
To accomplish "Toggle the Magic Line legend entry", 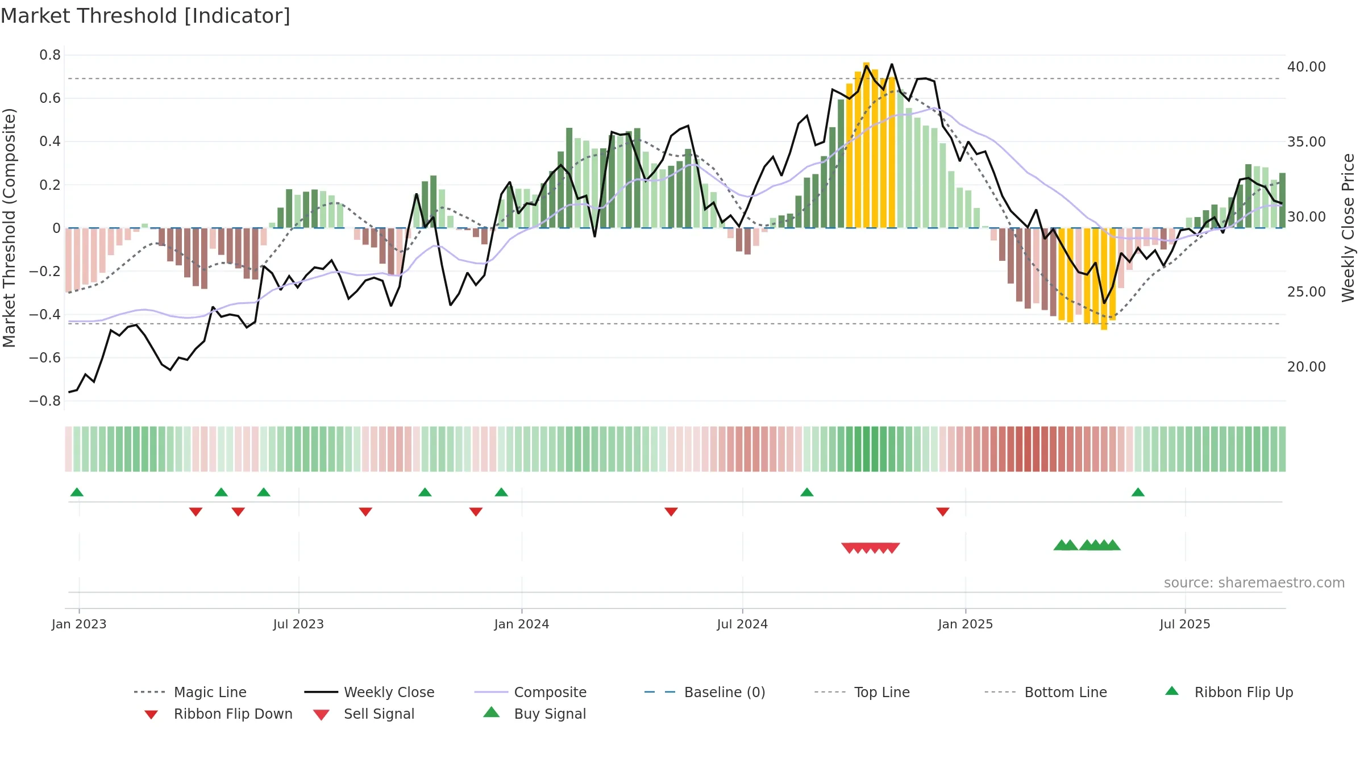I will pyautogui.click(x=190, y=692).
